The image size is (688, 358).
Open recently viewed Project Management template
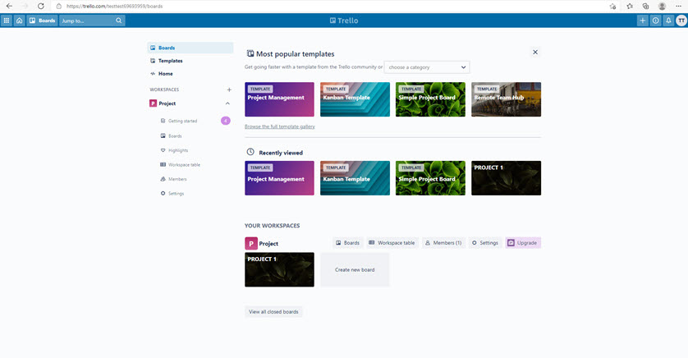[x=279, y=178]
